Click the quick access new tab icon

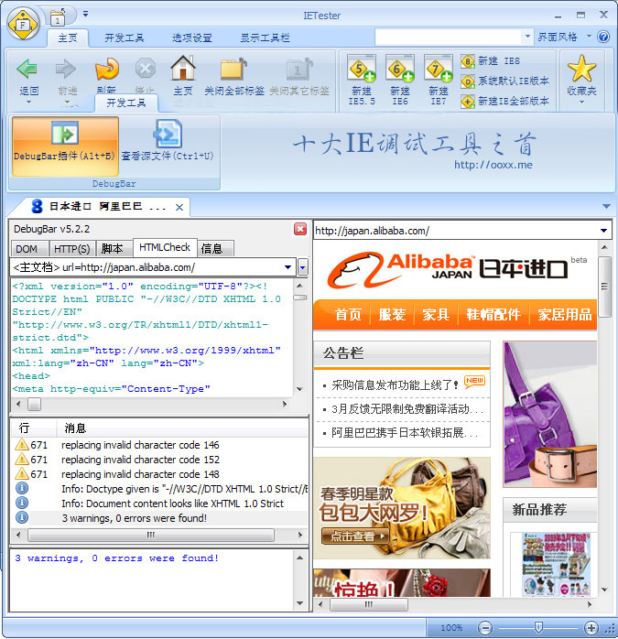pyautogui.click(x=58, y=17)
